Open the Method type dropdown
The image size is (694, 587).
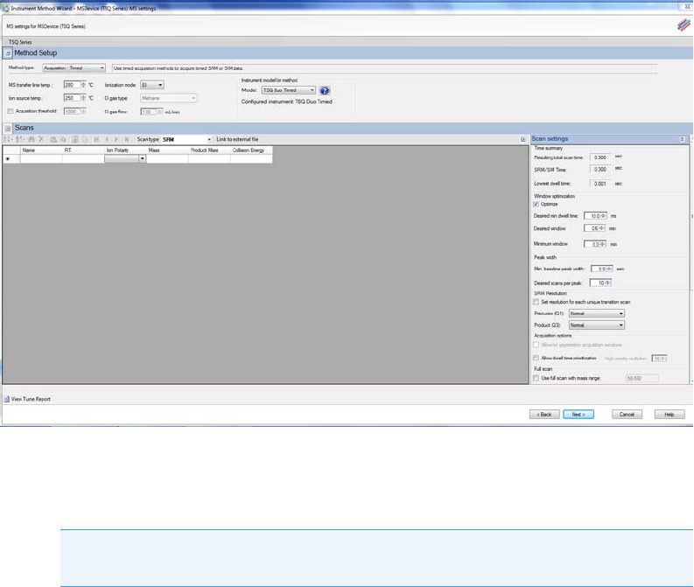pos(74,68)
